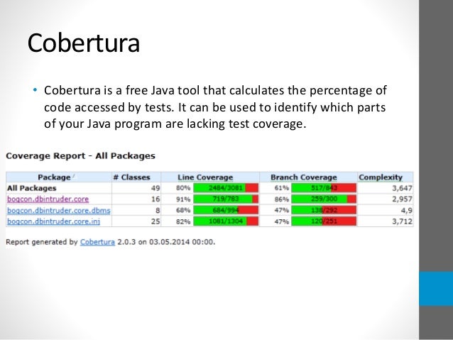Click branch coverage bar showing 138/292
The width and height of the screenshot is (453, 340).
point(324,210)
